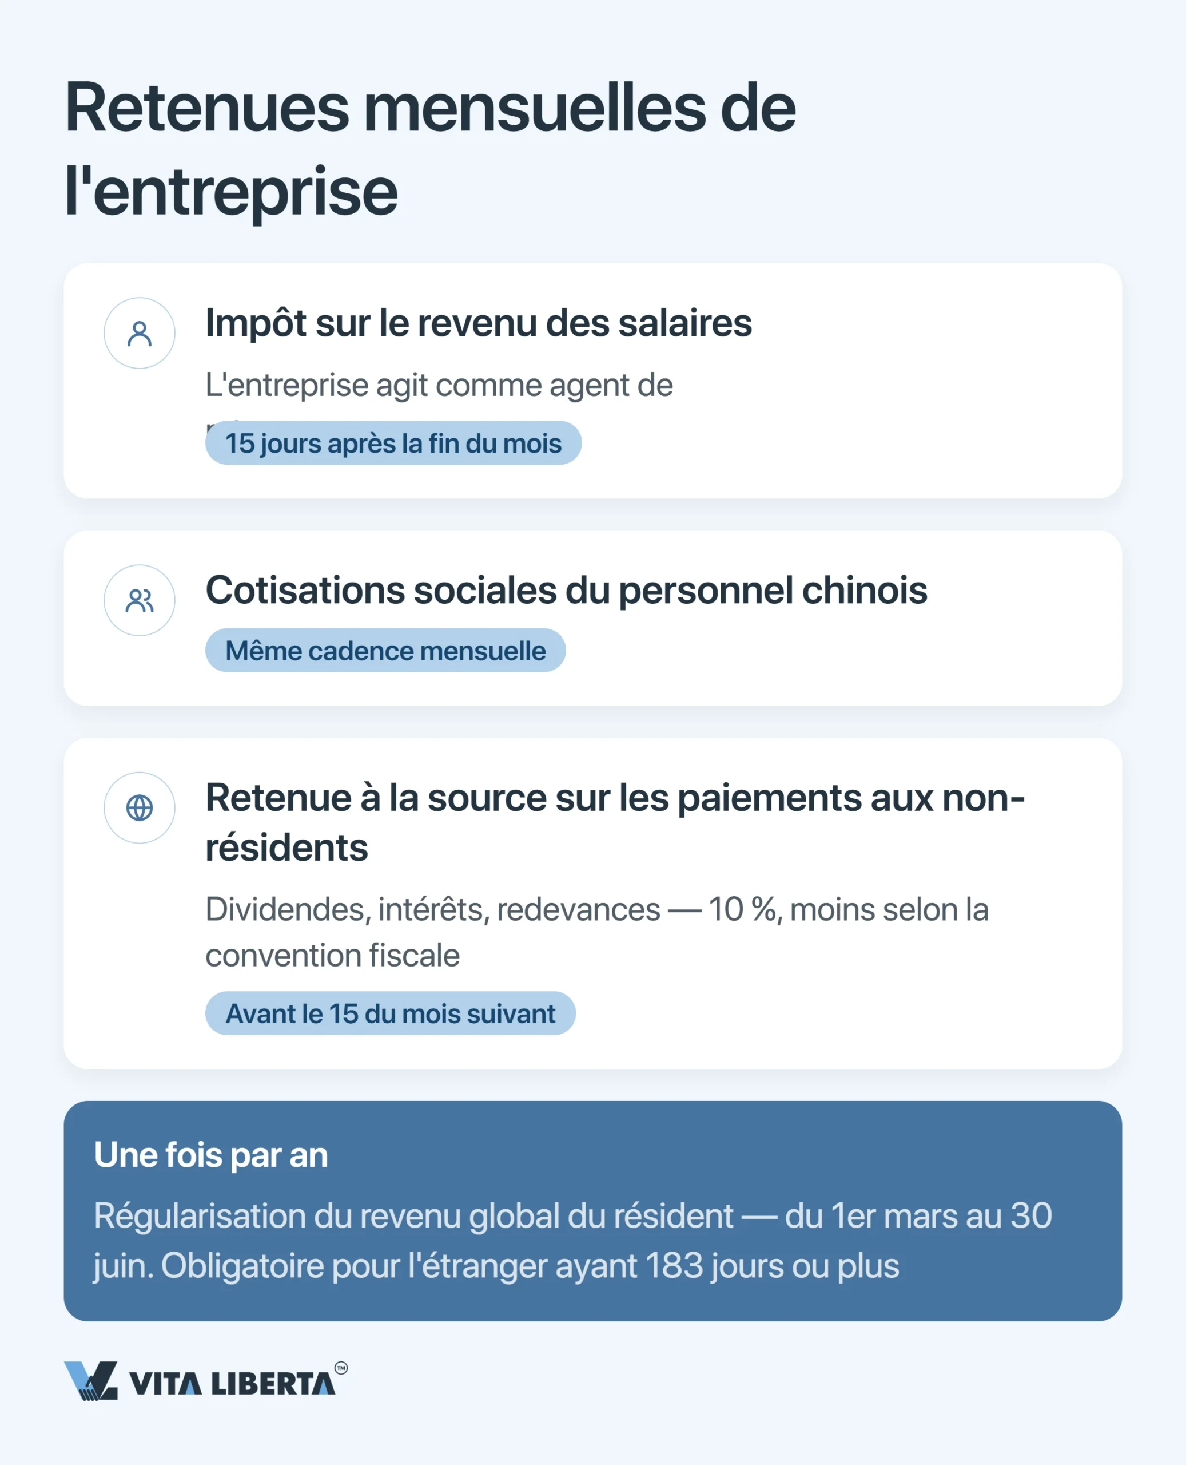Click the two-people group icon
This screenshot has width=1186, height=1465.
point(140,601)
